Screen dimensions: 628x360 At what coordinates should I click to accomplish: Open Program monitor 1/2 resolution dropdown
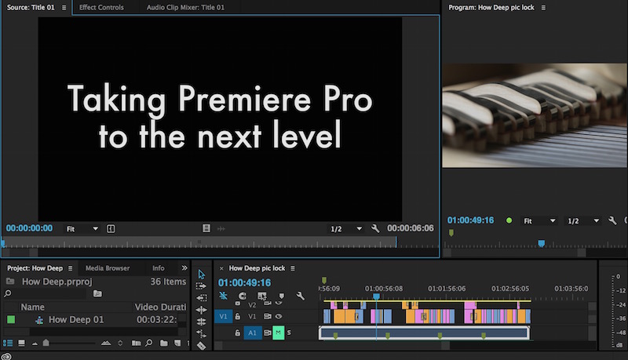583,221
